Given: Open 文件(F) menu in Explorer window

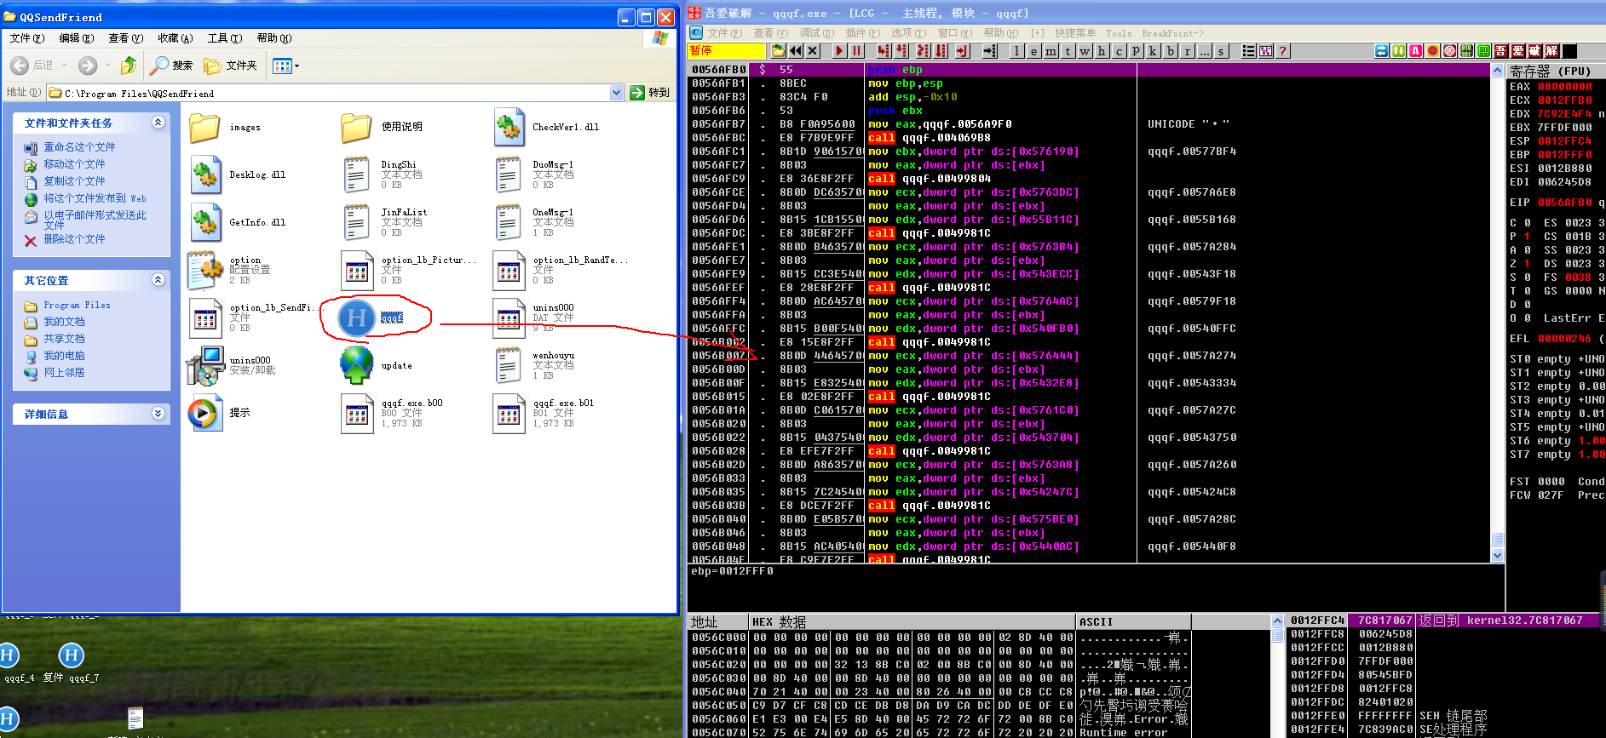Looking at the screenshot, I should pos(27,38).
